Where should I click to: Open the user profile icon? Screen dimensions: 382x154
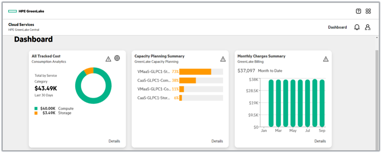[x=368, y=27]
